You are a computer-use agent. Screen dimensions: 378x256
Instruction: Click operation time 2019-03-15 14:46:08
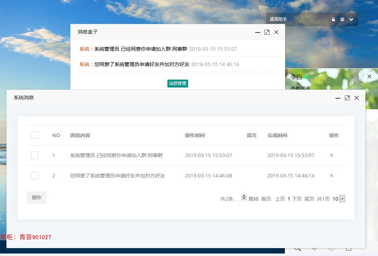(208, 176)
